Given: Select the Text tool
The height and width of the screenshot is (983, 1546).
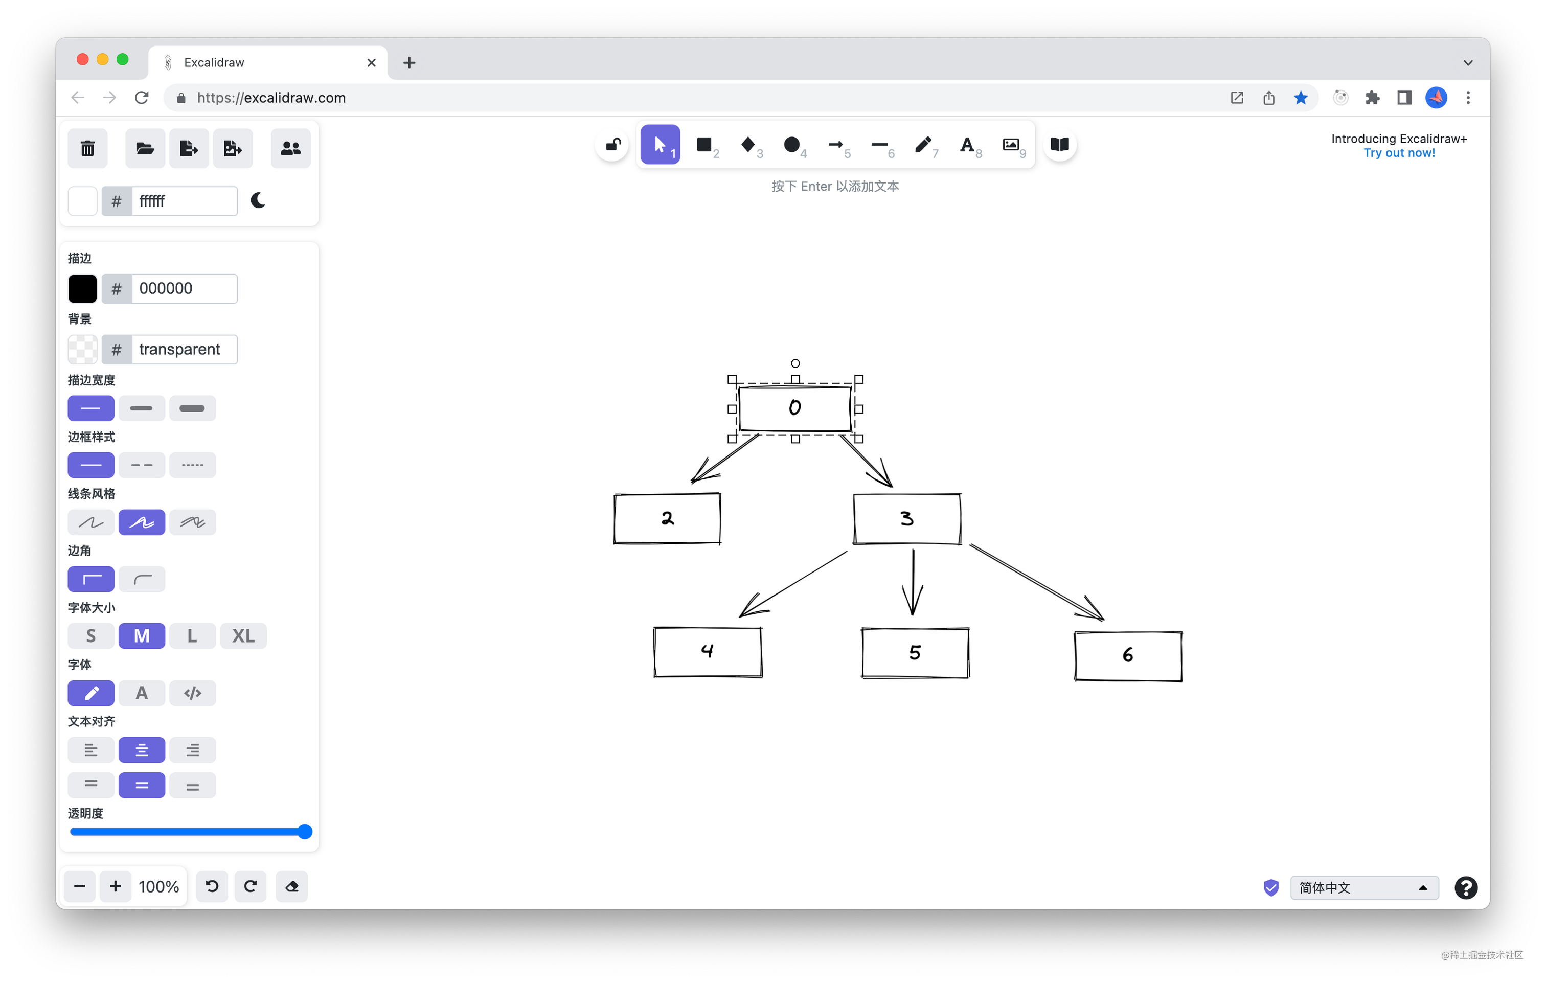Looking at the screenshot, I should tap(967, 145).
